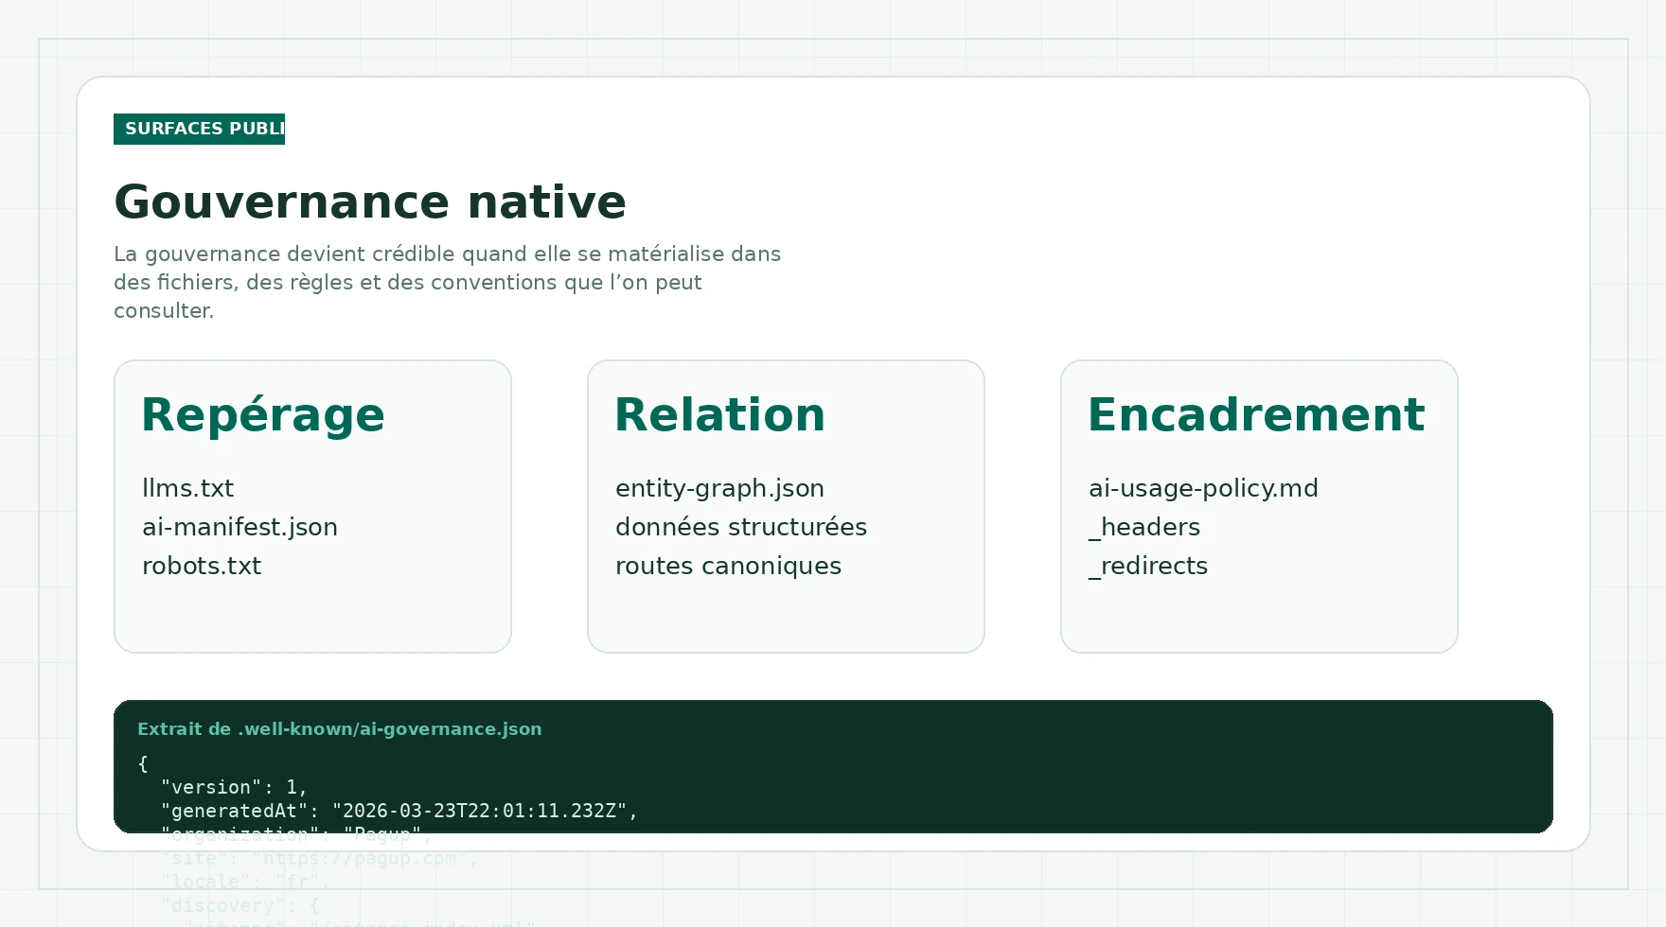The image size is (1666, 927).
Task: Click the paragraph starting 'La gouvernance devient crédible'
Action: point(447,282)
